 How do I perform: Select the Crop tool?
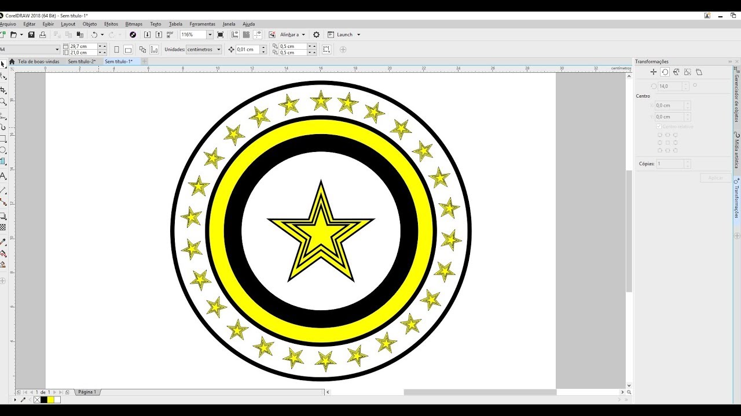pyautogui.click(x=3, y=90)
